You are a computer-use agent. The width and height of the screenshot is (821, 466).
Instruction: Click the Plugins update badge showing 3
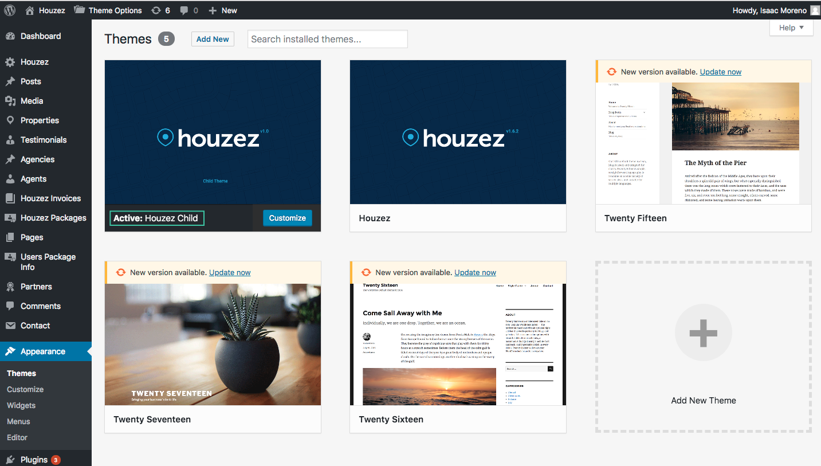click(56, 460)
